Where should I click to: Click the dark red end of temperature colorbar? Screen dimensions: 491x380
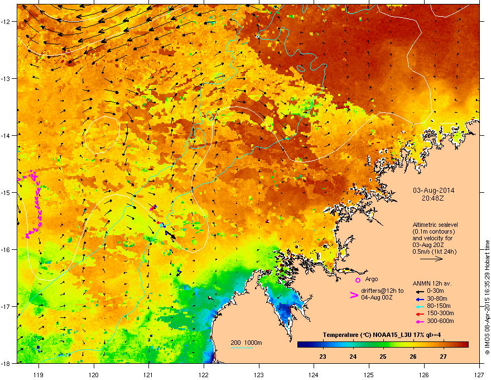point(465,345)
